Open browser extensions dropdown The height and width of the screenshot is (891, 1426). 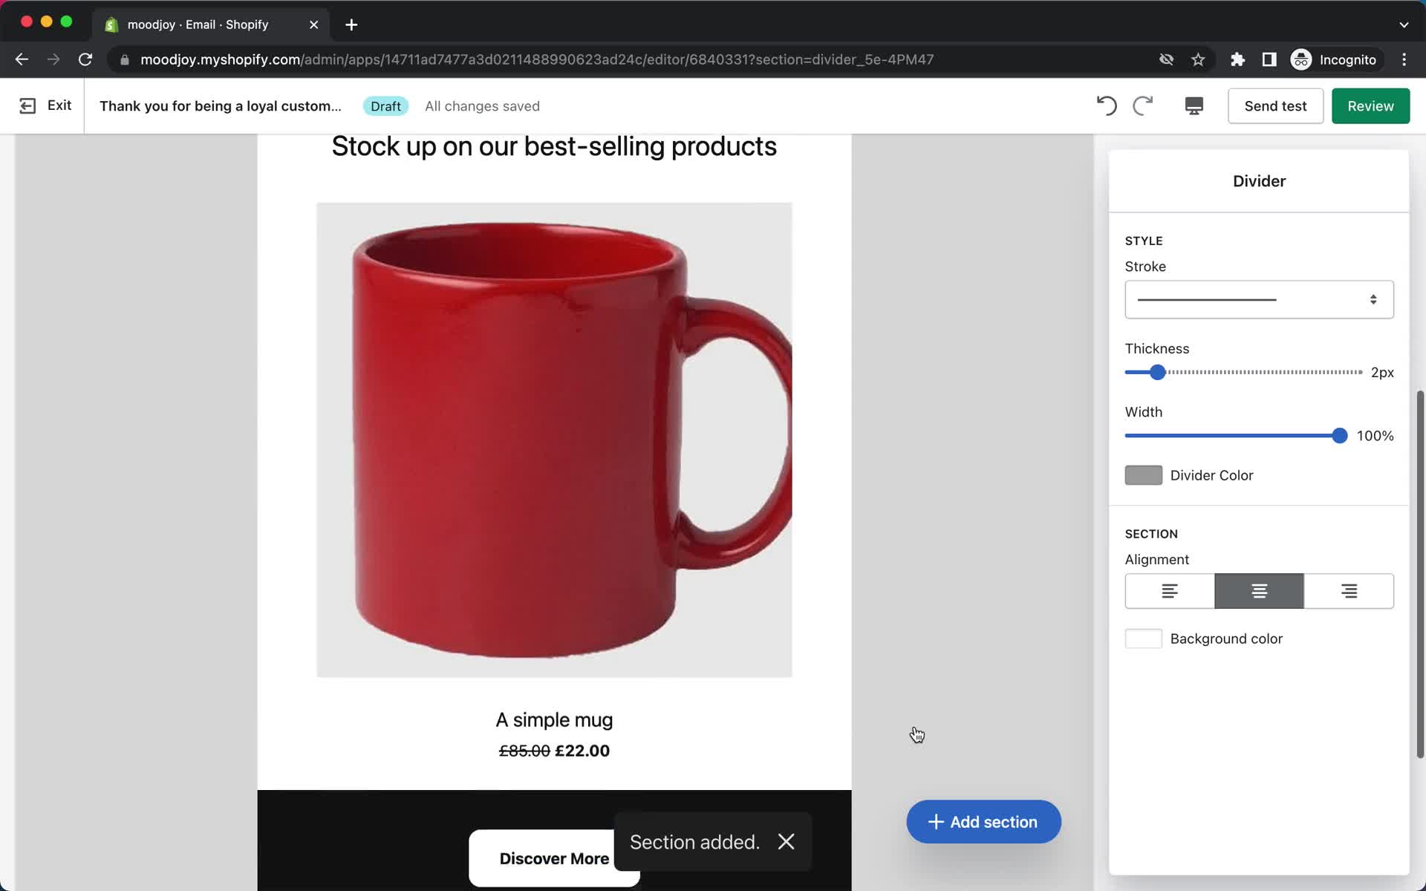click(1237, 59)
